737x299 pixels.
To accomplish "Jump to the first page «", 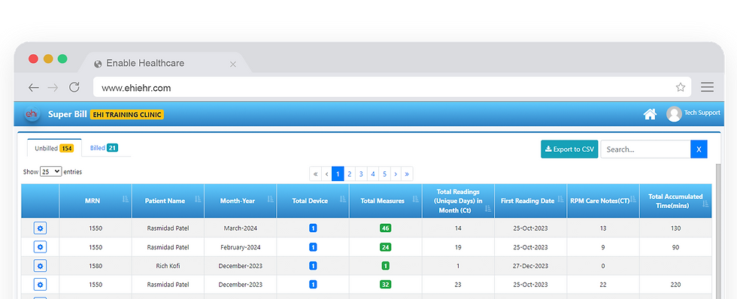I will coord(315,174).
